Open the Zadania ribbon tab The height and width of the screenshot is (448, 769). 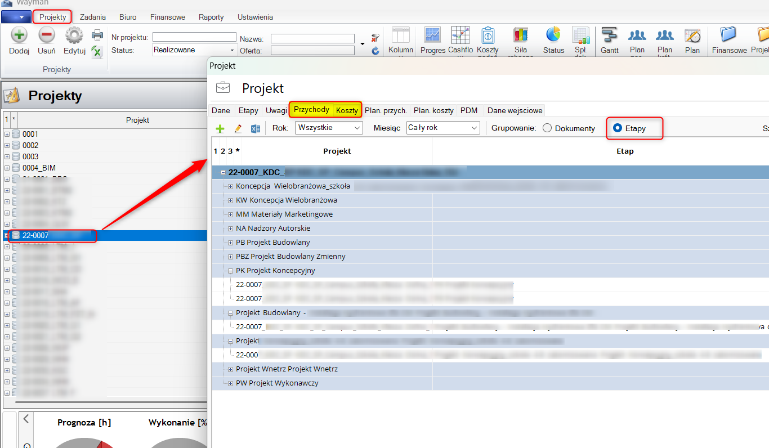tap(93, 17)
